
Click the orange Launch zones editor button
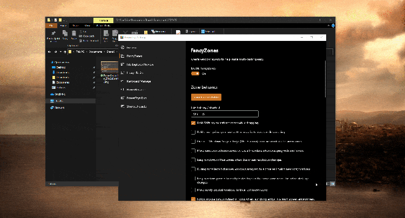click(x=206, y=97)
